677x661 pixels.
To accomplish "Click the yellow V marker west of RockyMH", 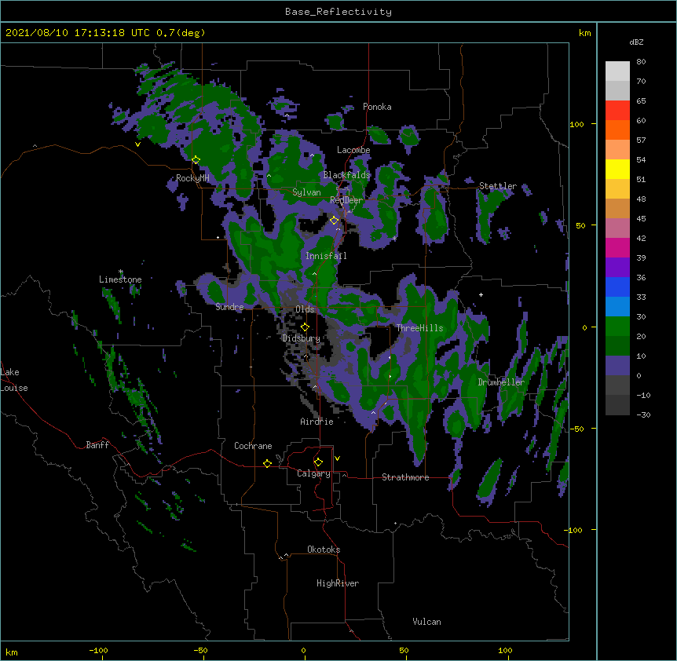I will [137, 144].
